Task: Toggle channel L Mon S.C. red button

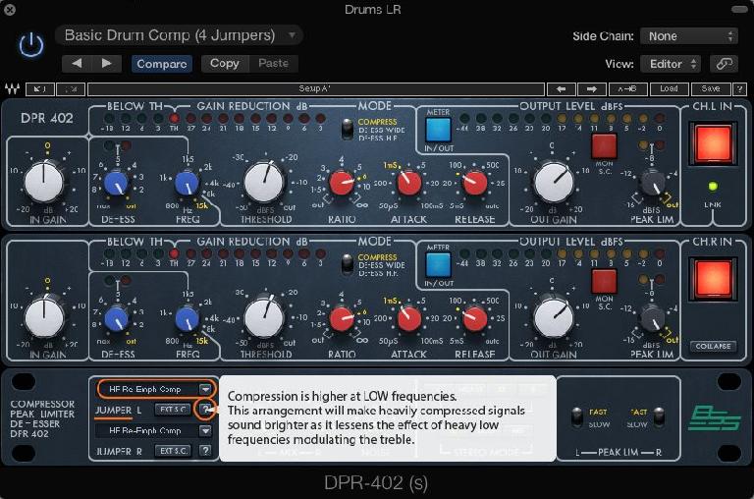Action: pyautogui.click(x=604, y=145)
